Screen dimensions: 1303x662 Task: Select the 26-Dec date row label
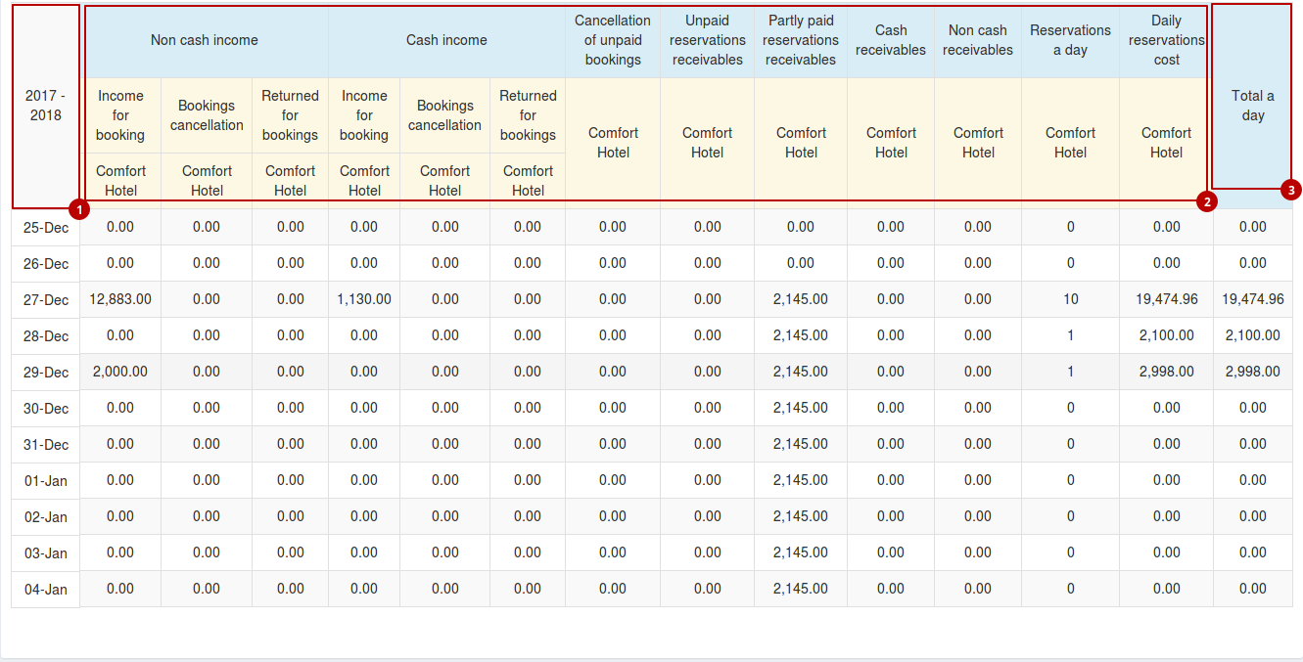[x=46, y=264]
